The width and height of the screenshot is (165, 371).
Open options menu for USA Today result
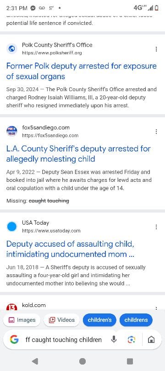(156, 227)
